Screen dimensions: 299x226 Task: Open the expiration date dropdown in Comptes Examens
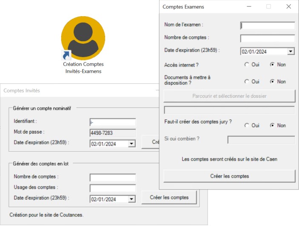(290, 51)
